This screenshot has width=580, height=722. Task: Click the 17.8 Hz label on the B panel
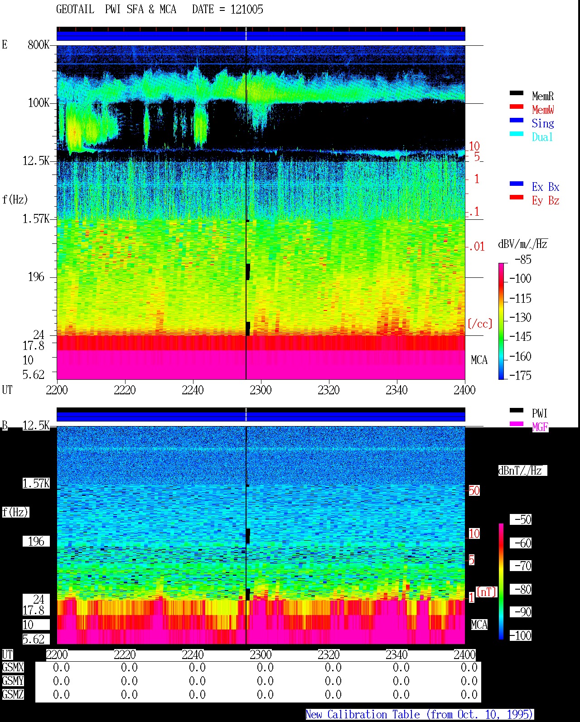point(34,611)
